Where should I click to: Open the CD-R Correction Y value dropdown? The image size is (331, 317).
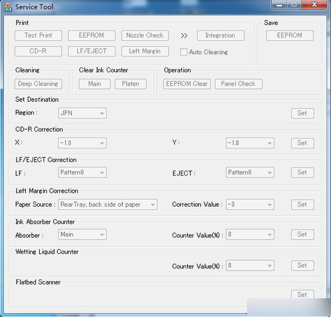[250, 143]
